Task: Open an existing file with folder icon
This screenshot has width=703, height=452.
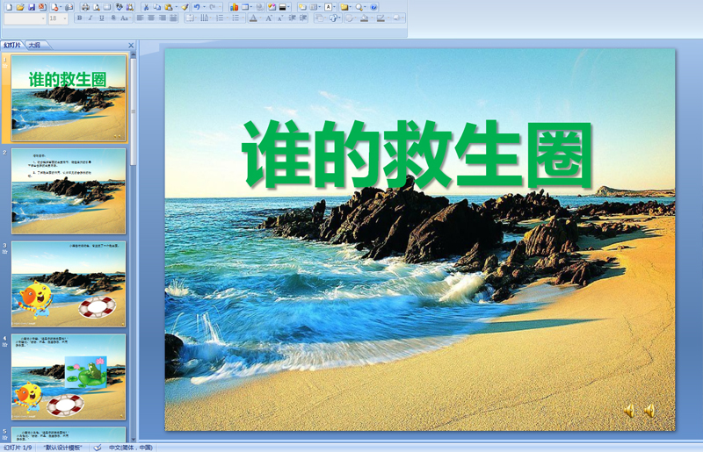Action: coord(20,7)
